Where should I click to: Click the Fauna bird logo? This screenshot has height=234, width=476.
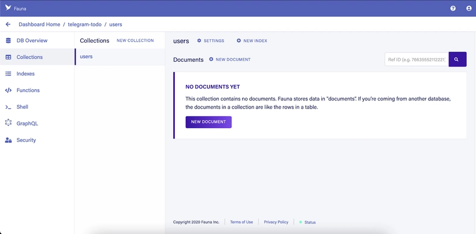point(8,8)
